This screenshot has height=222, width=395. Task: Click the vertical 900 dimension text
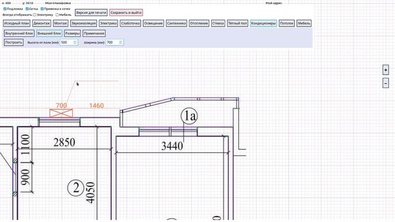25,177
